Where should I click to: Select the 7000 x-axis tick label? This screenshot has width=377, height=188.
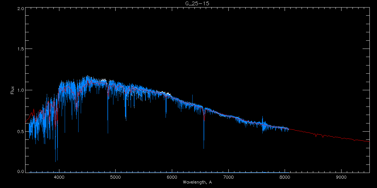[x=228, y=177]
